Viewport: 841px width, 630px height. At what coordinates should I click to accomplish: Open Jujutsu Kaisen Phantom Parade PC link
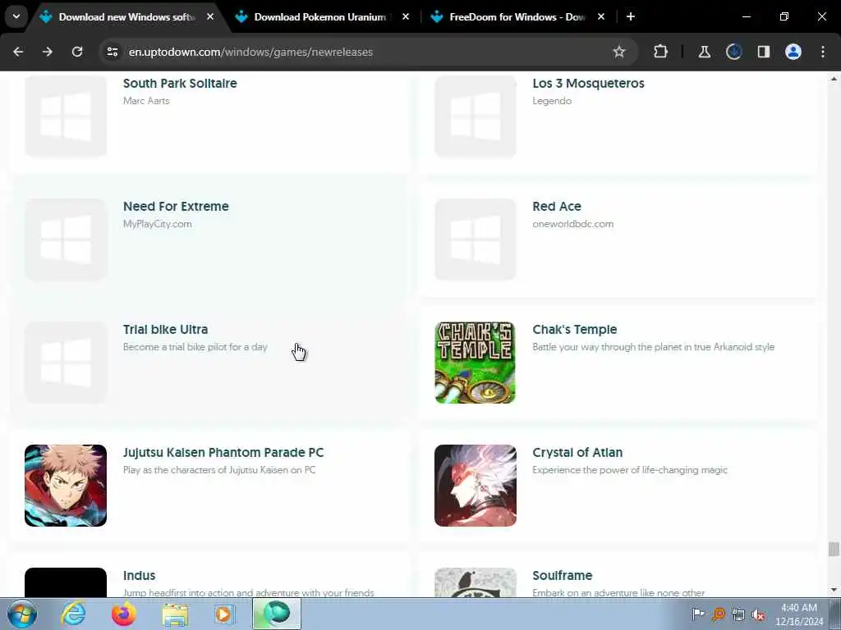(223, 453)
